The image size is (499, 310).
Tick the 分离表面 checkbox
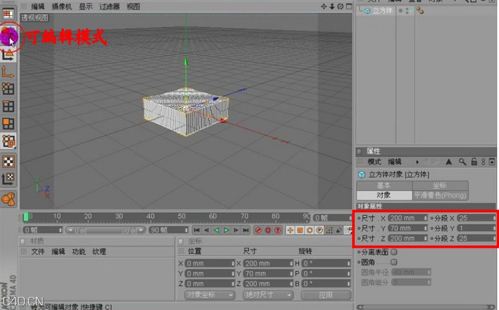(x=394, y=252)
